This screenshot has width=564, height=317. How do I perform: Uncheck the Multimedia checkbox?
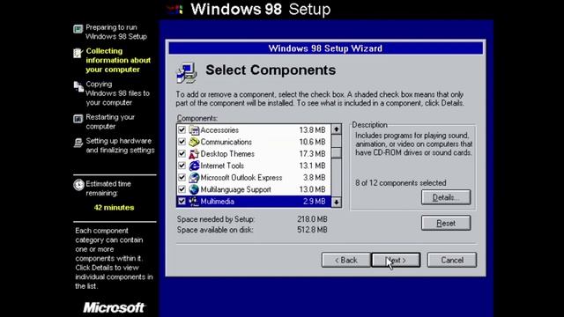(182, 202)
